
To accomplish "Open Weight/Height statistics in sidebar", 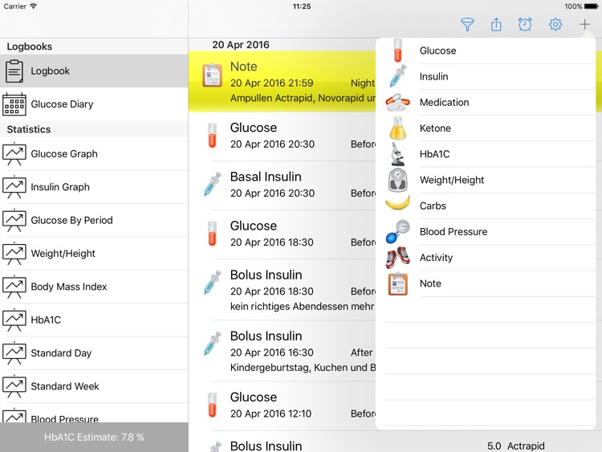I will click(94, 253).
